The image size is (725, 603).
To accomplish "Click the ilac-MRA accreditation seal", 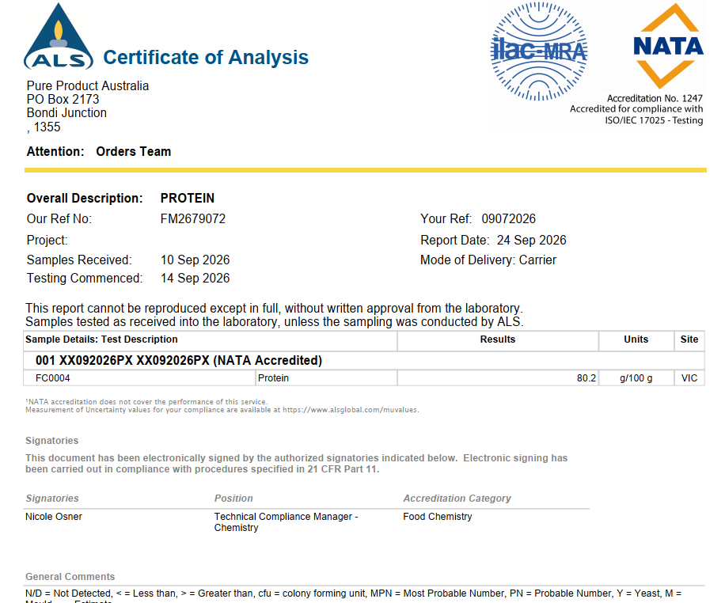I will [539, 51].
